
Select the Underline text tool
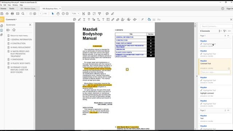pyautogui.click(x=84, y=19)
